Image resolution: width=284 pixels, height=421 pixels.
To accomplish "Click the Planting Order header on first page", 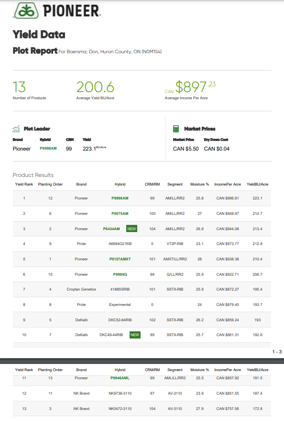I will point(50,184).
